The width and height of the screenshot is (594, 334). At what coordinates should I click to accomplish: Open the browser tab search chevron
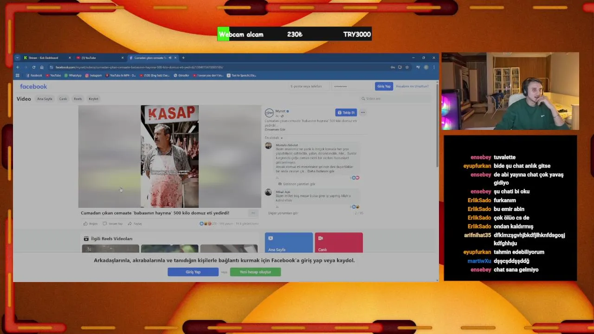pos(17,58)
